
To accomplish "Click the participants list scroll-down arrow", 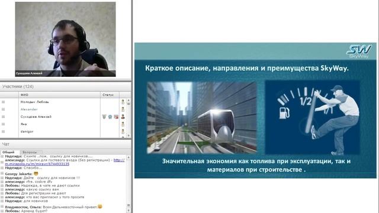I will click(129, 135).
